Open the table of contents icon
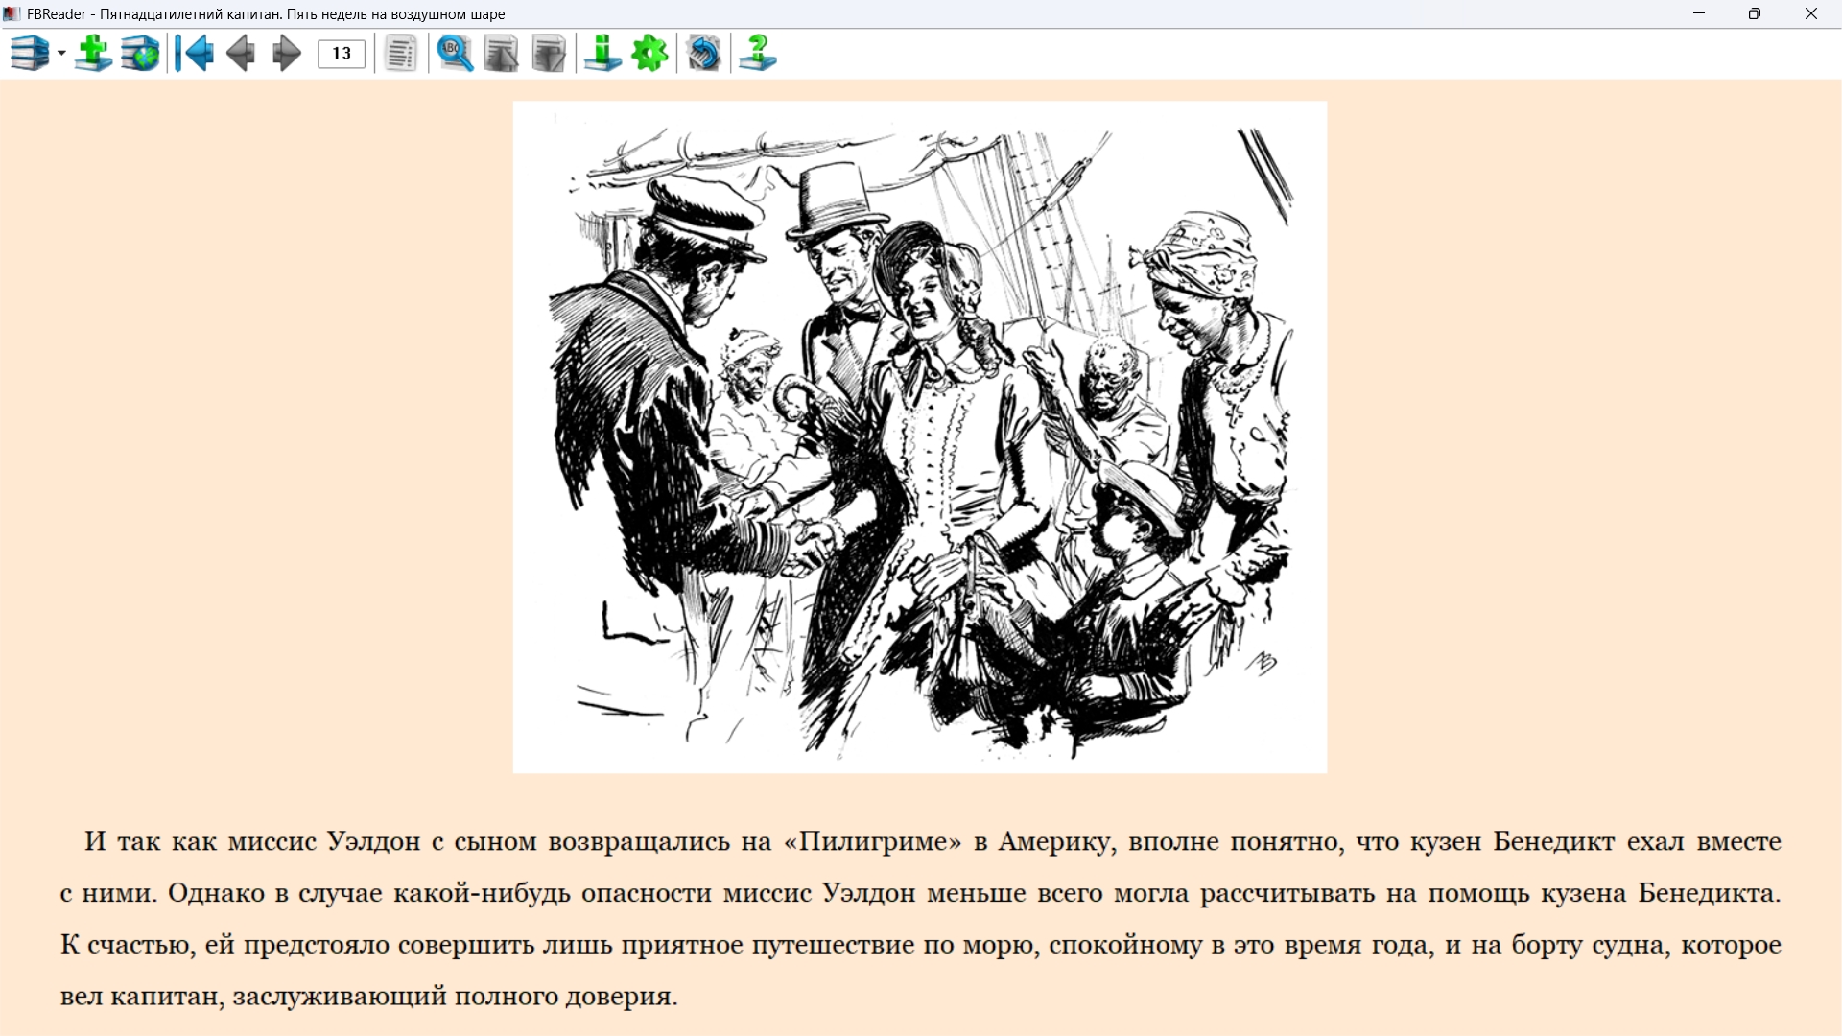This screenshot has width=1842, height=1036. tap(401, 54)
